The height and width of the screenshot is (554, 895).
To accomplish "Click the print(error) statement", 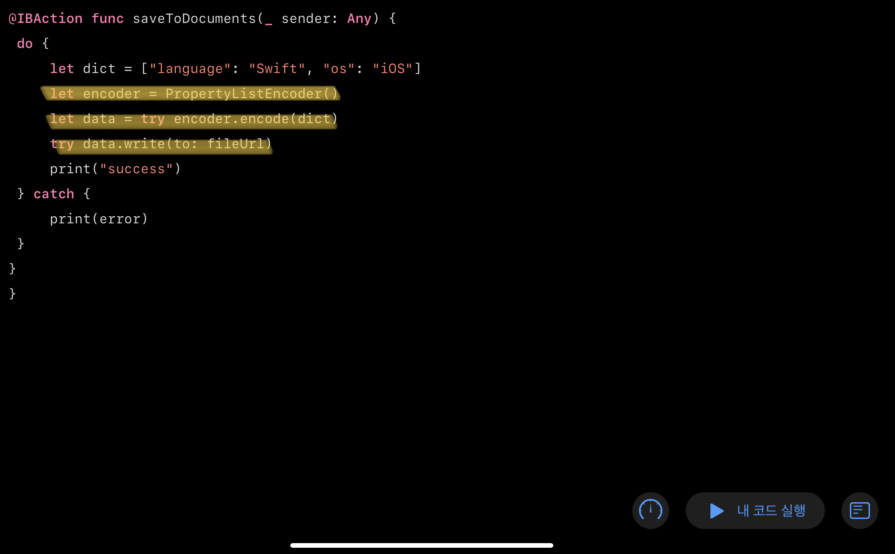I will (99, 219).
